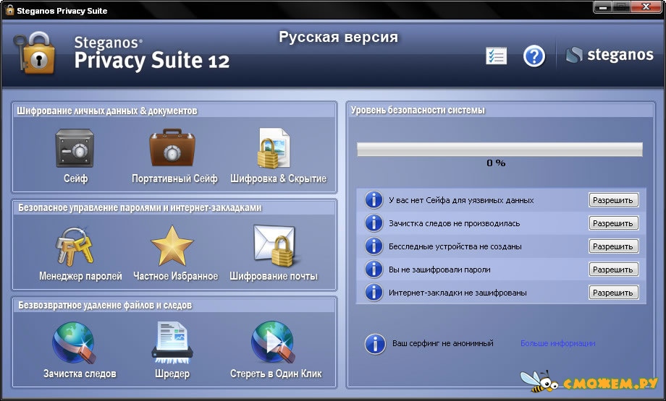Screen dimensions: 666x401
Task: Open the Сейф safe icon
Action: tap(75, 148)
